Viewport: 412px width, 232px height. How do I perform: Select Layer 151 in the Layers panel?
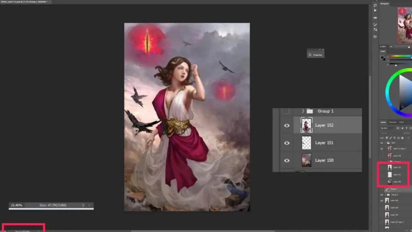(x=324, y=143)
